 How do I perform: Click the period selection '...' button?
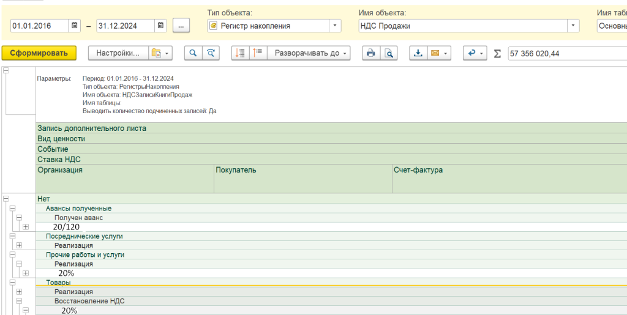click(181, 26)
